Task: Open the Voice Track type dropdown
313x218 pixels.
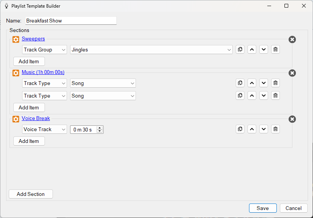Action: tap(44, 129)
